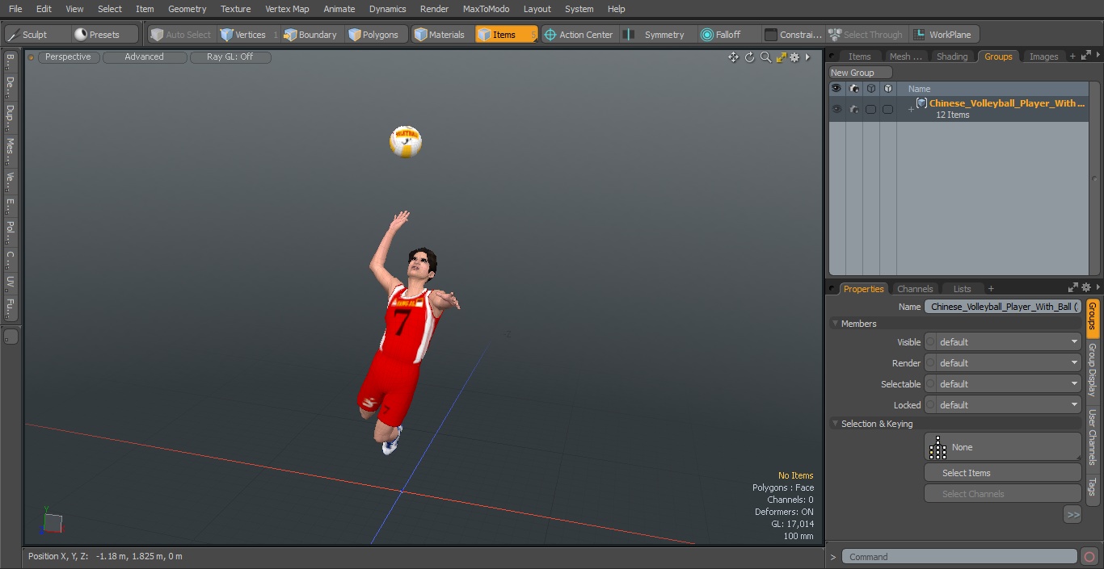Click the Action Center button
The height and width of the screenshot is (569, 1104).
579,35
